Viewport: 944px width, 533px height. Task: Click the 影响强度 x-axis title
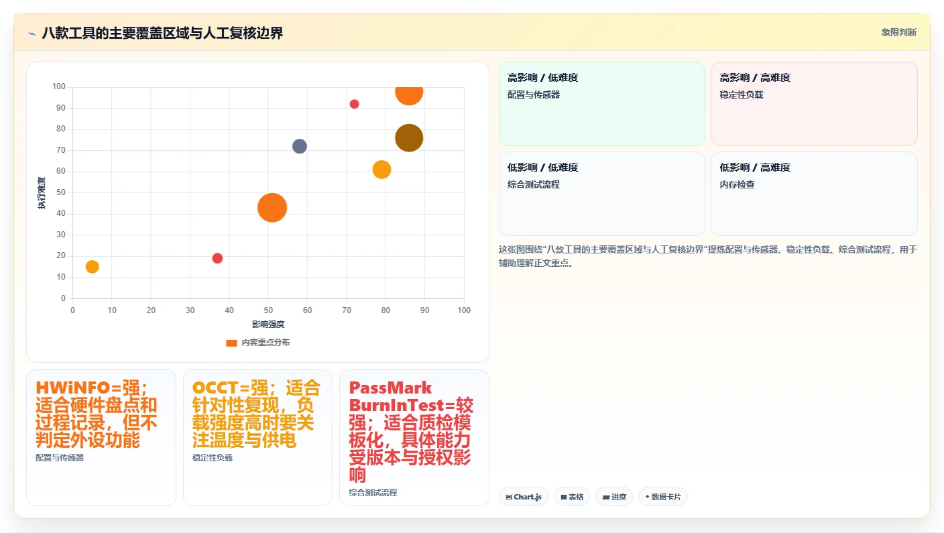pos(268,324)
